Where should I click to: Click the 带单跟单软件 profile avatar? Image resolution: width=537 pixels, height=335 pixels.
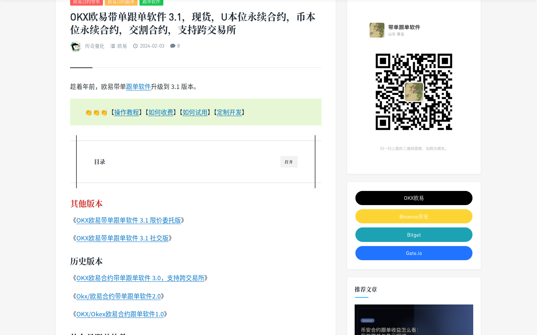click(x=377, y=30)
